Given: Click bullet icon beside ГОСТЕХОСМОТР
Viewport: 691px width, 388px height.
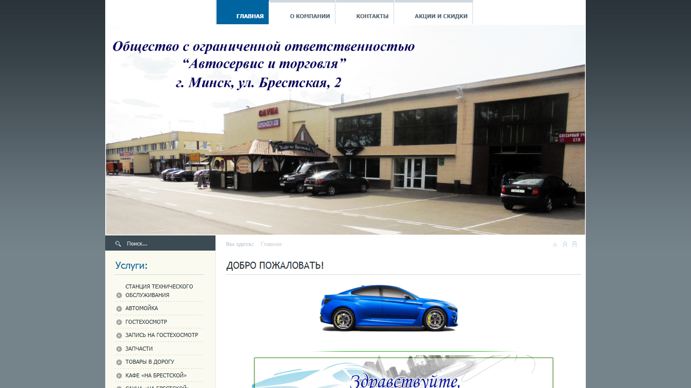Looking at the screenshot, I should coord(119,322).
